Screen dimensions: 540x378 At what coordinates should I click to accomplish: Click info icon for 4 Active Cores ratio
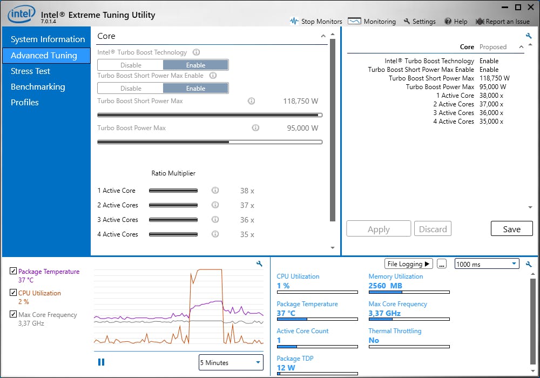point(215,234)
